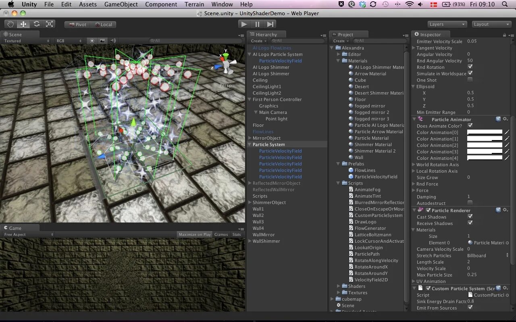Open Project panel options menu icon
The image size is (516, 322).
[x=405, y=35]
